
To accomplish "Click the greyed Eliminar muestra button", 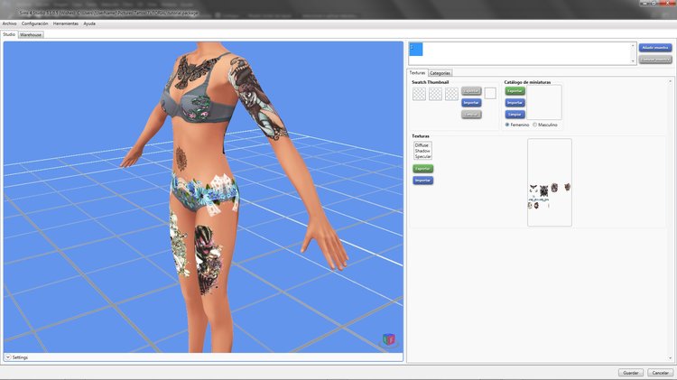I will pyautogui.click(x=655, y=60).
